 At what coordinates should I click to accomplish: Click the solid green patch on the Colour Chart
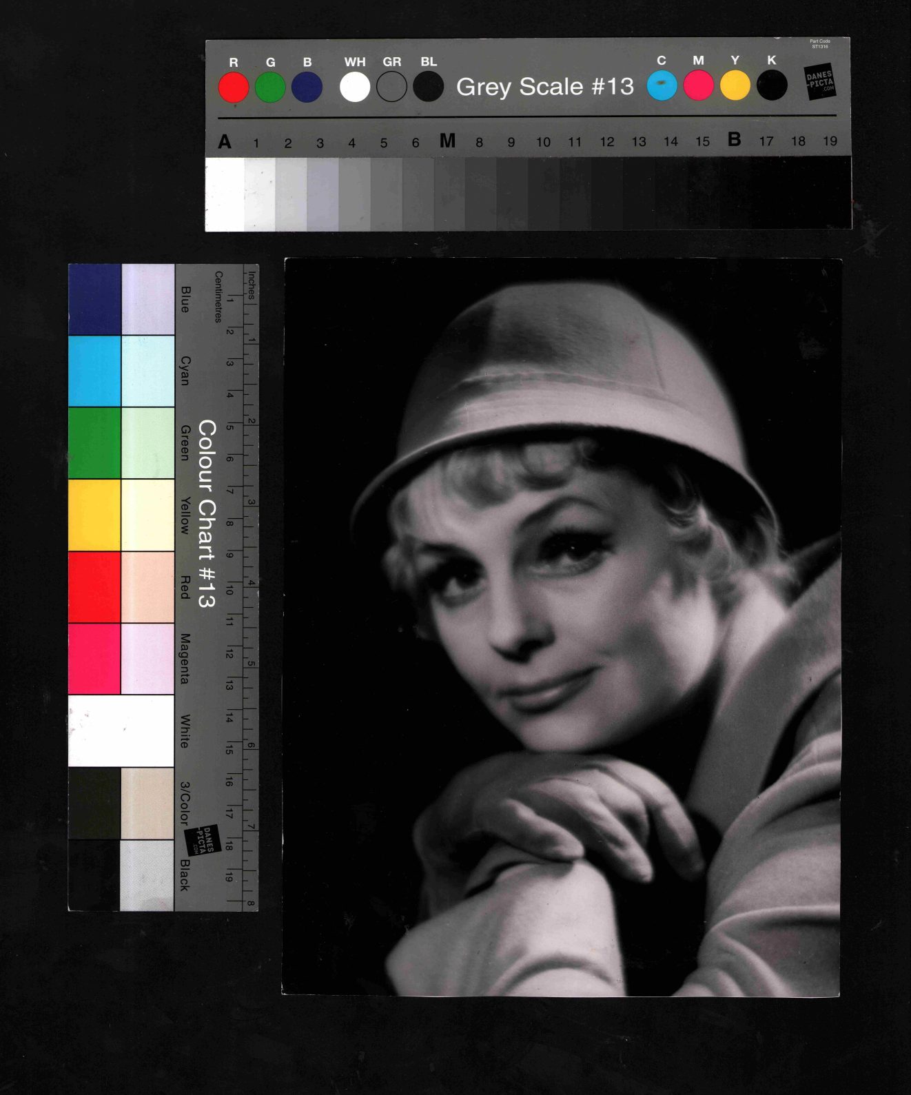(94, 442)
